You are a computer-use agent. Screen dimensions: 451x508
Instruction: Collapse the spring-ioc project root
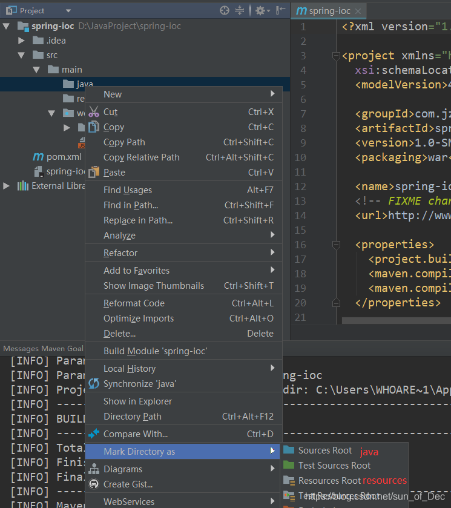[x=6, y=26]
